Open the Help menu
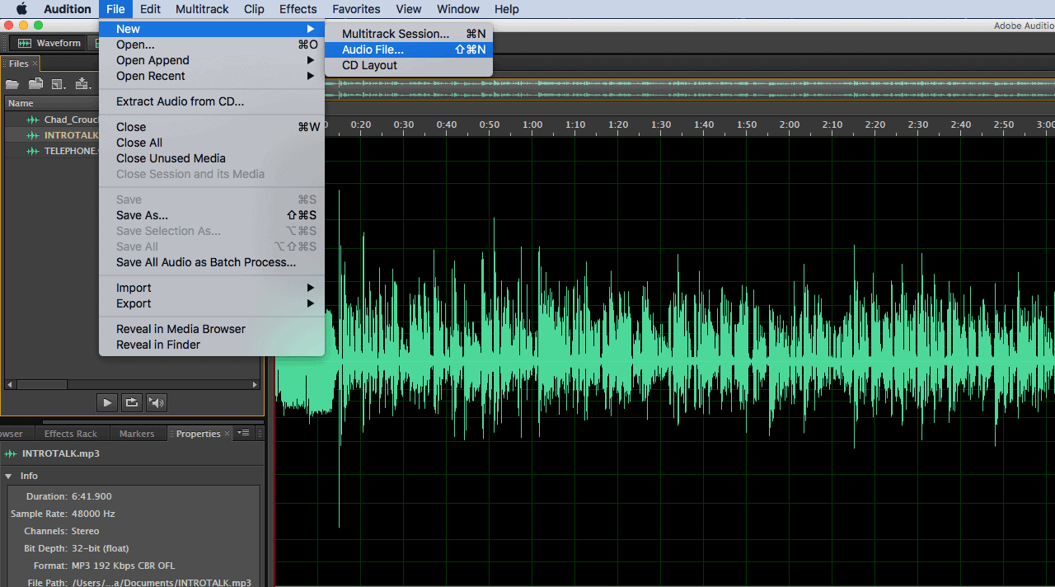This screenshot has width=1055, height=587. (x=506, y=9)
